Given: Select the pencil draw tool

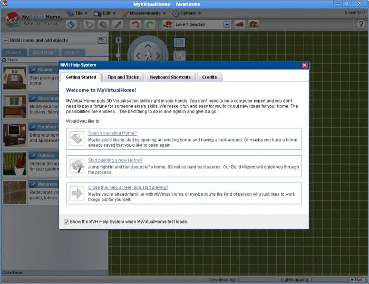Looking at the screenshot, I should click(118, 25).
